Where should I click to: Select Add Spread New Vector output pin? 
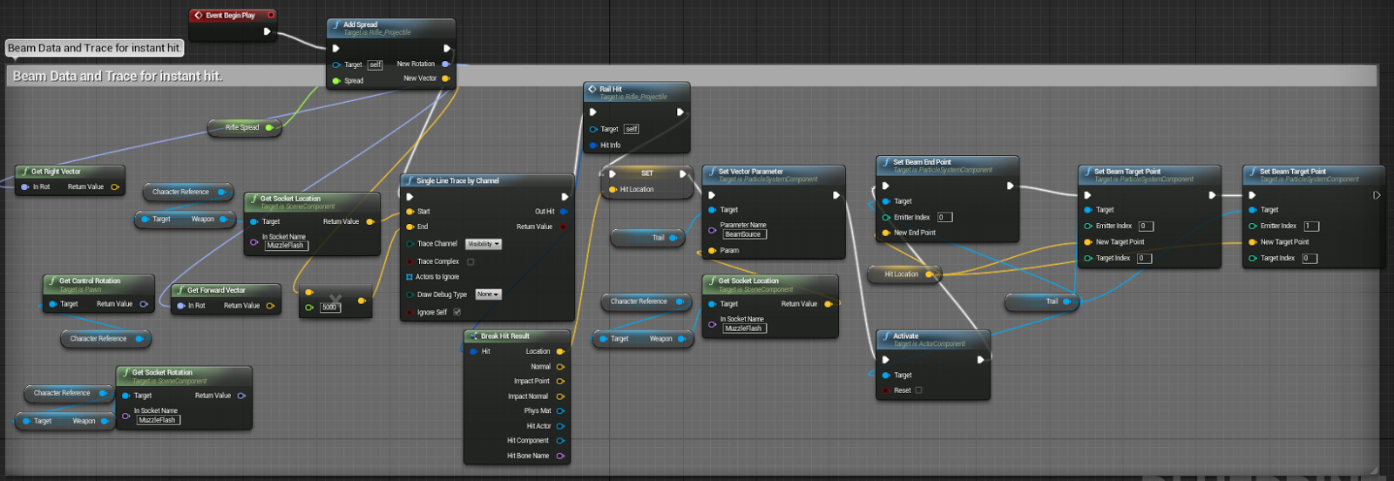pos(445,78)
